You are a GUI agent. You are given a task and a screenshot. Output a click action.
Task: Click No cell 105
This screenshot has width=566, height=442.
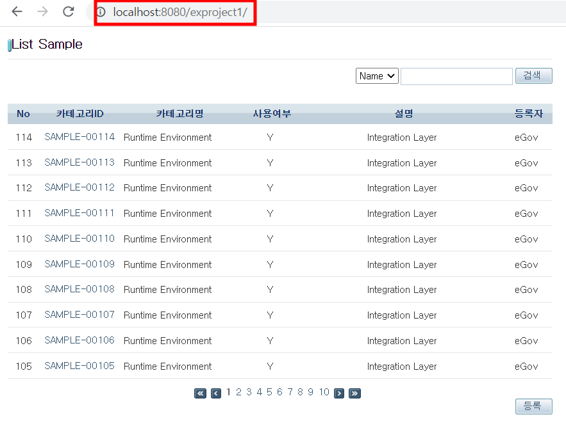[x=24, y=367]
